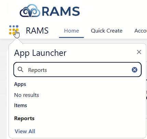This screenshot has height=139, width=147.
Task: Click the Home tab underline indicator
Action: pos(72,37)
